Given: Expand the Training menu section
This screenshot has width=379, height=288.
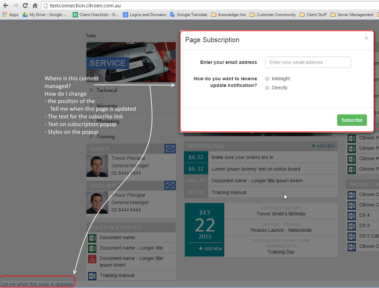Looking at the screenshot, I should coord(105,136).
